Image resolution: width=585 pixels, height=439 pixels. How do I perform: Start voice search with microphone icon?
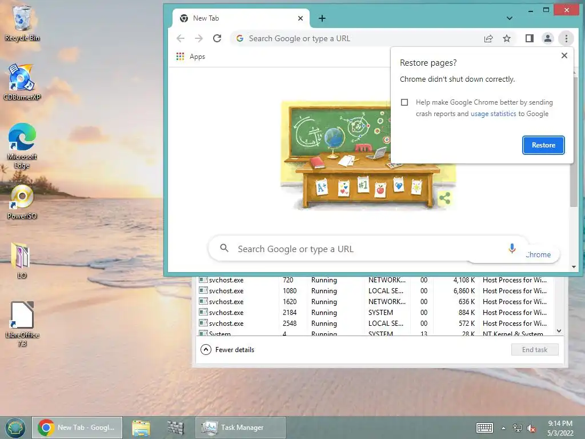[x=512, y=248]
